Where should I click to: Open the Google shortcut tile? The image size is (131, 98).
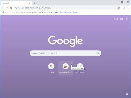point(51,68)
